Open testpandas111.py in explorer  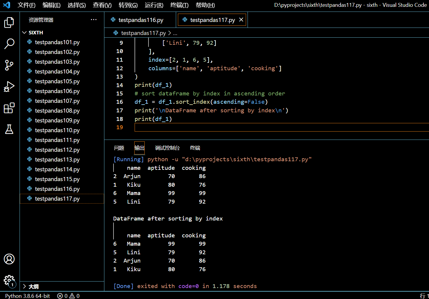(62, 140)
